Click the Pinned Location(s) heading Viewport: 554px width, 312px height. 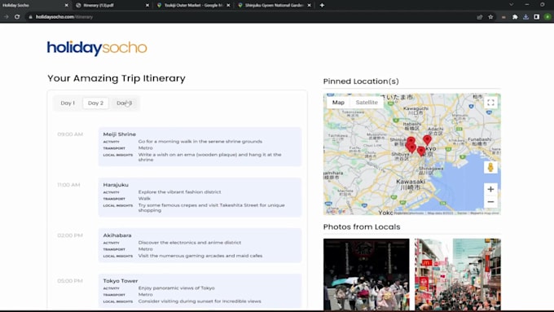coord(361,81)
